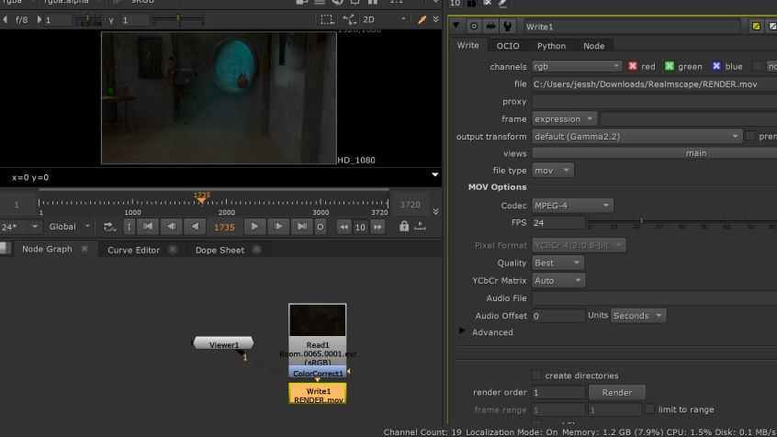Set the out point with O button

pyautogui.click(x=321, y=227)
